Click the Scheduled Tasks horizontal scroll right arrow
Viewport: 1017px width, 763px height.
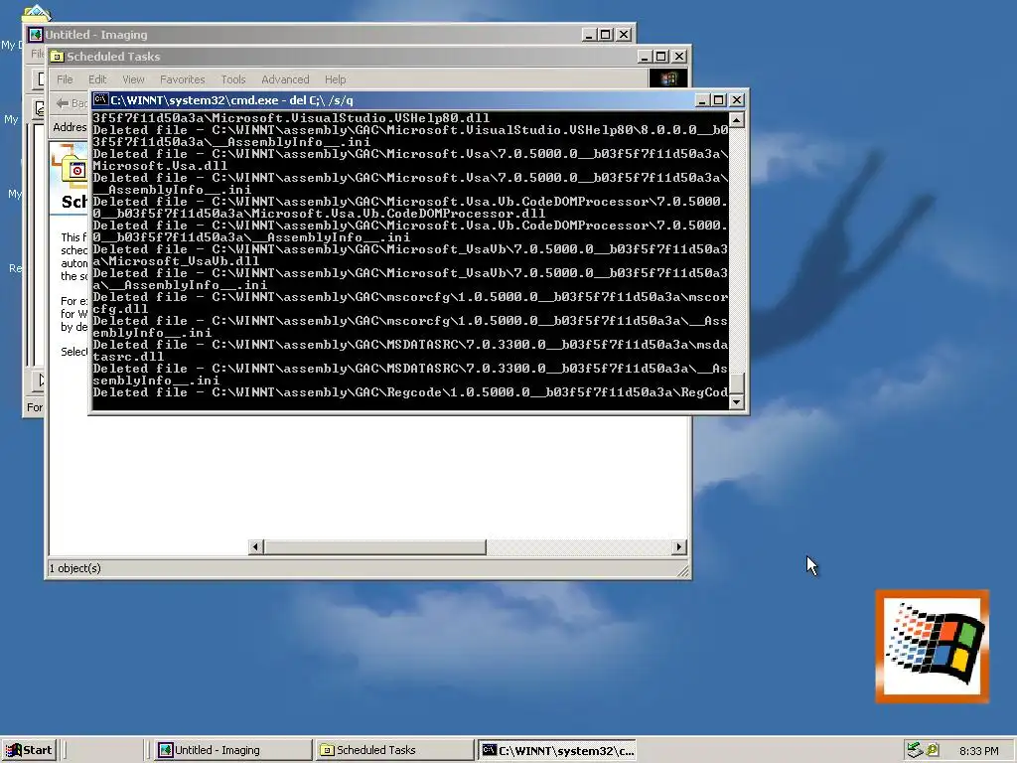679,547
